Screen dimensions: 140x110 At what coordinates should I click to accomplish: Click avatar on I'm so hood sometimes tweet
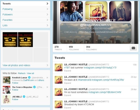pyautogui.click(x=59, y=92)
